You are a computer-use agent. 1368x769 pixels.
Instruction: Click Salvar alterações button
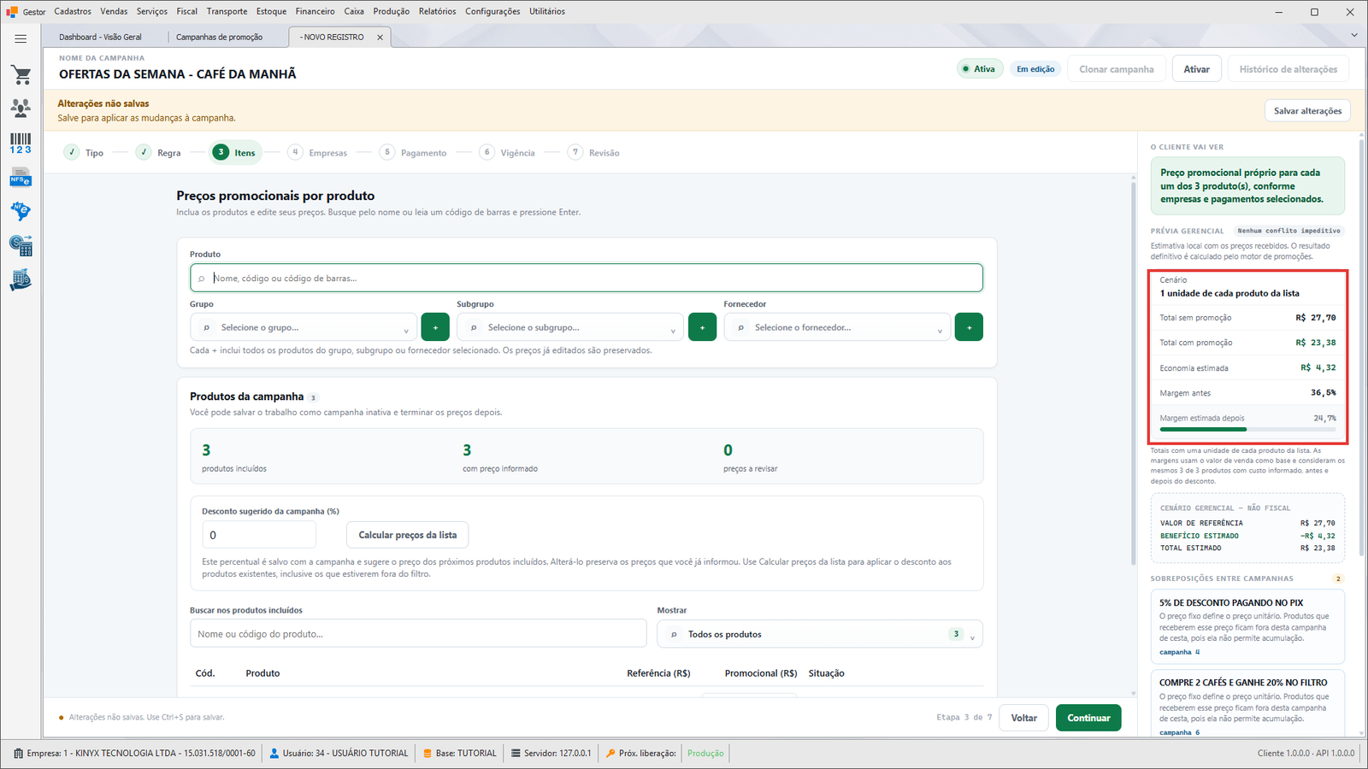[x=1307, y=111]
